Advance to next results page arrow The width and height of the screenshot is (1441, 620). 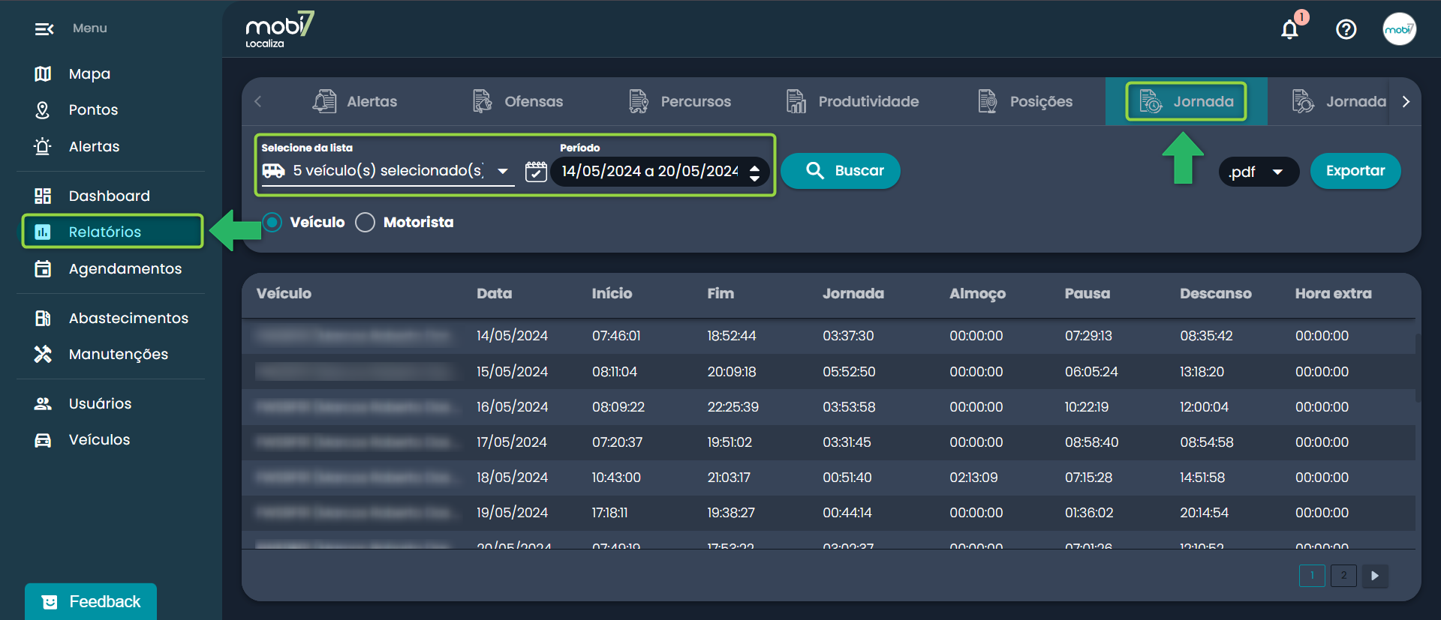tap(1375, 576)
